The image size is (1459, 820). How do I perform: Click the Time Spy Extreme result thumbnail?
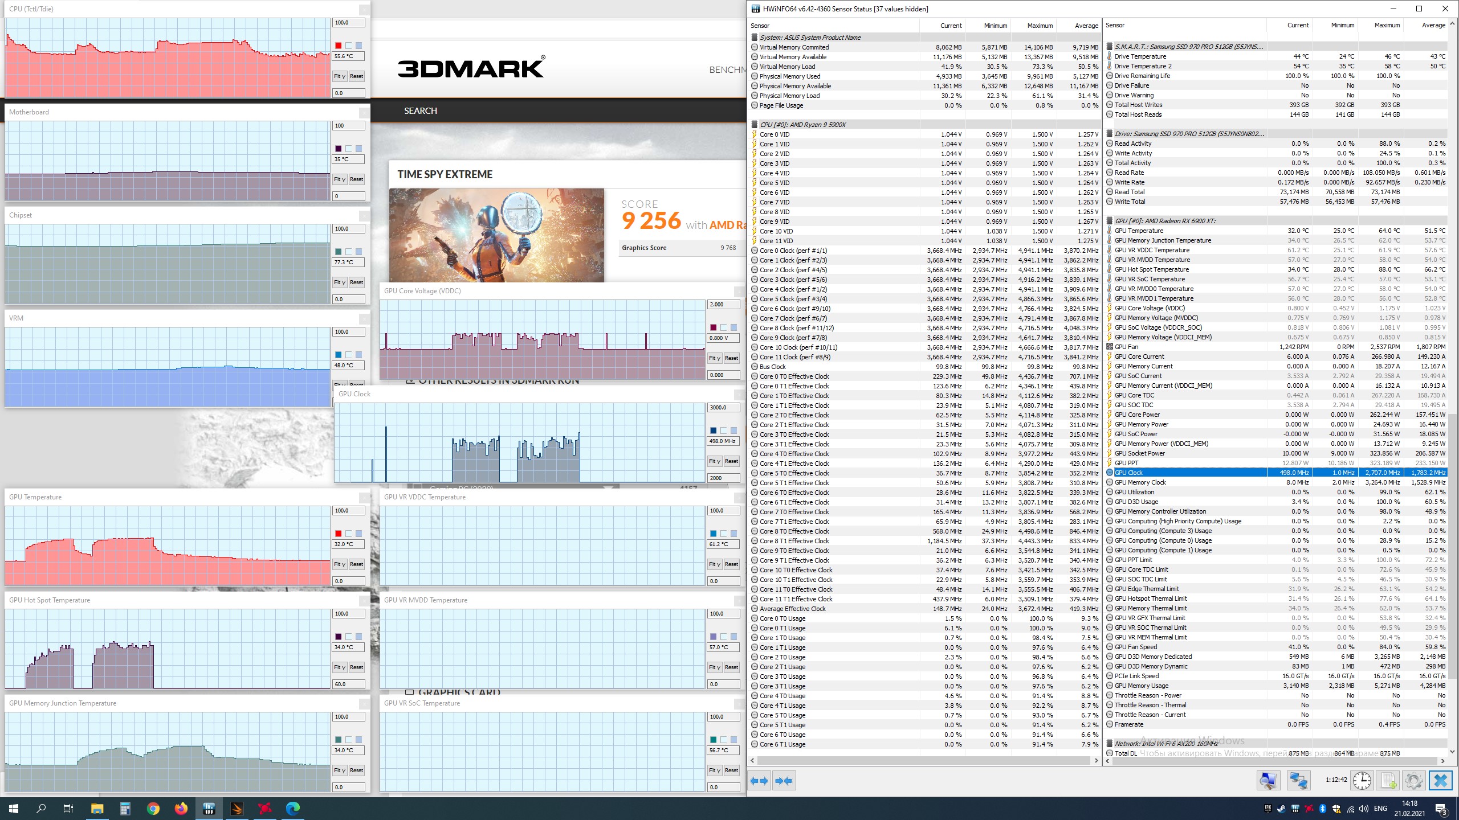pyautogui.click(x=496, y=235)
